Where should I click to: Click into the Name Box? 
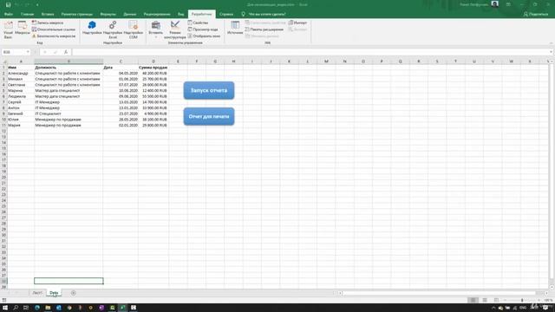click(14, 52)
